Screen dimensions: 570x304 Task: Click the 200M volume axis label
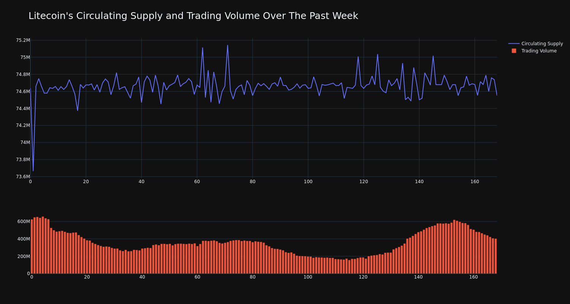(24, 256)
